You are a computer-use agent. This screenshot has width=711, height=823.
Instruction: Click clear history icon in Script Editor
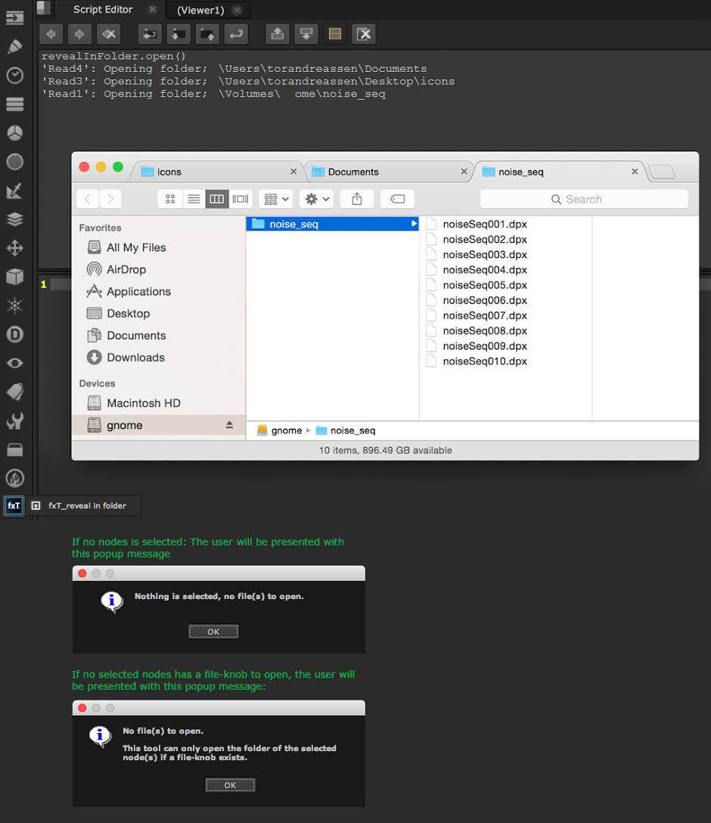[109, 34]
